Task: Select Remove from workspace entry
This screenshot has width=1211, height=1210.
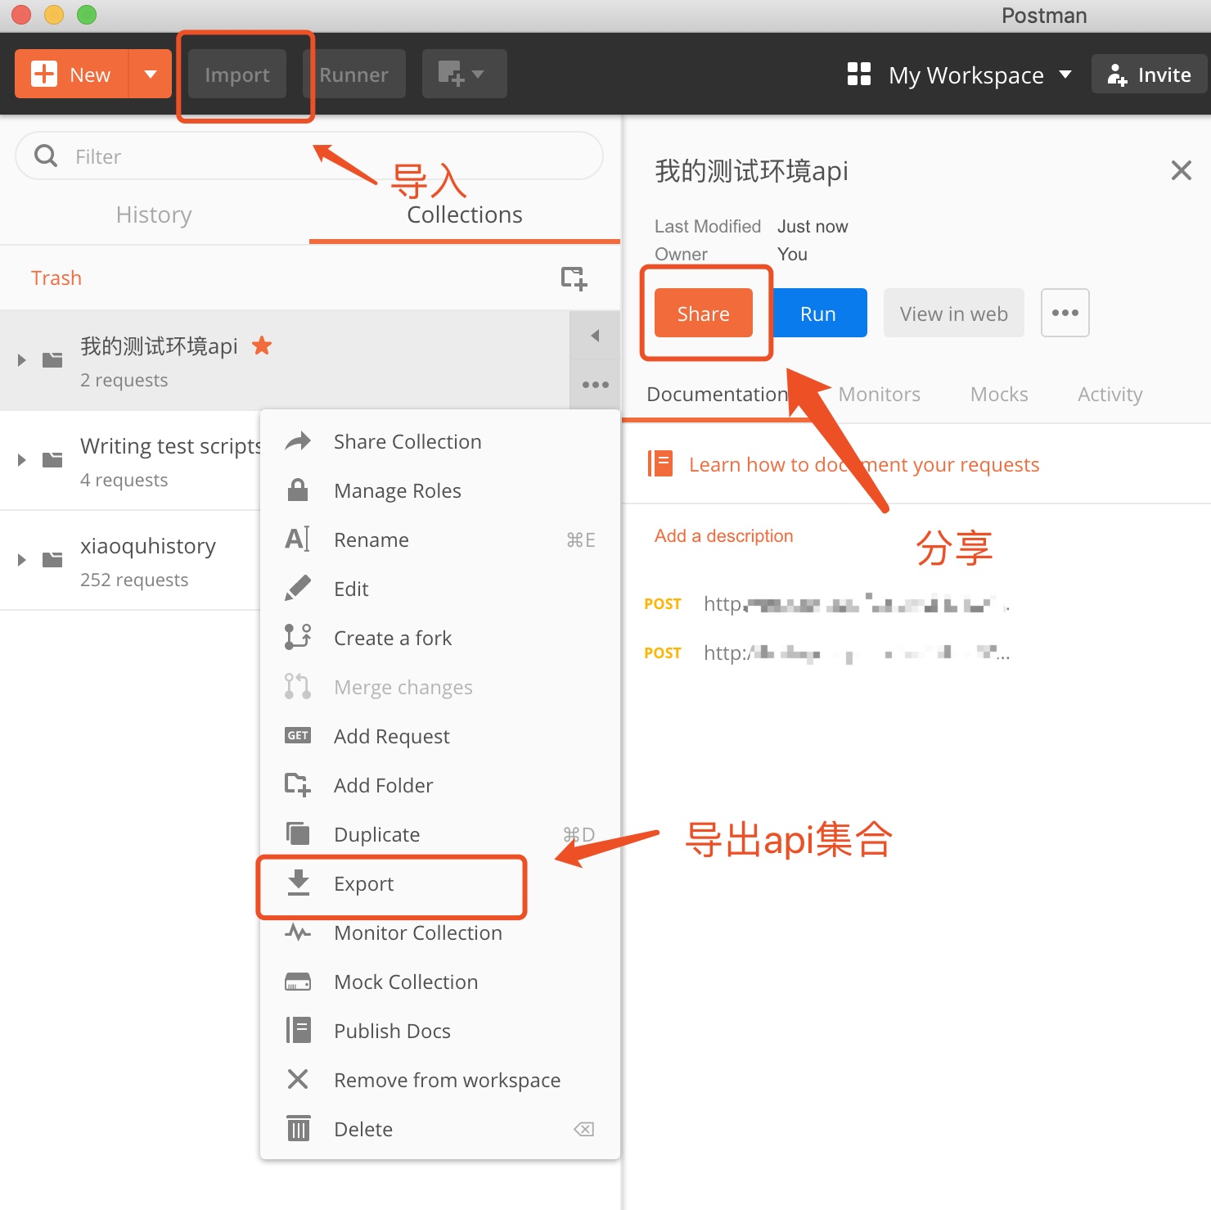Action: tap(440, 1081)
